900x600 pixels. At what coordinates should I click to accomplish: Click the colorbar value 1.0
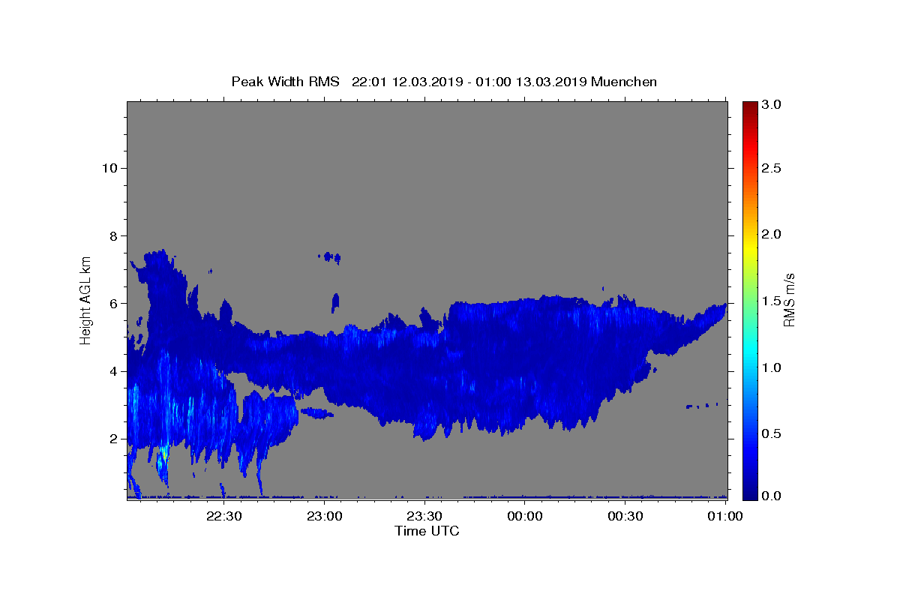[772, 367]
